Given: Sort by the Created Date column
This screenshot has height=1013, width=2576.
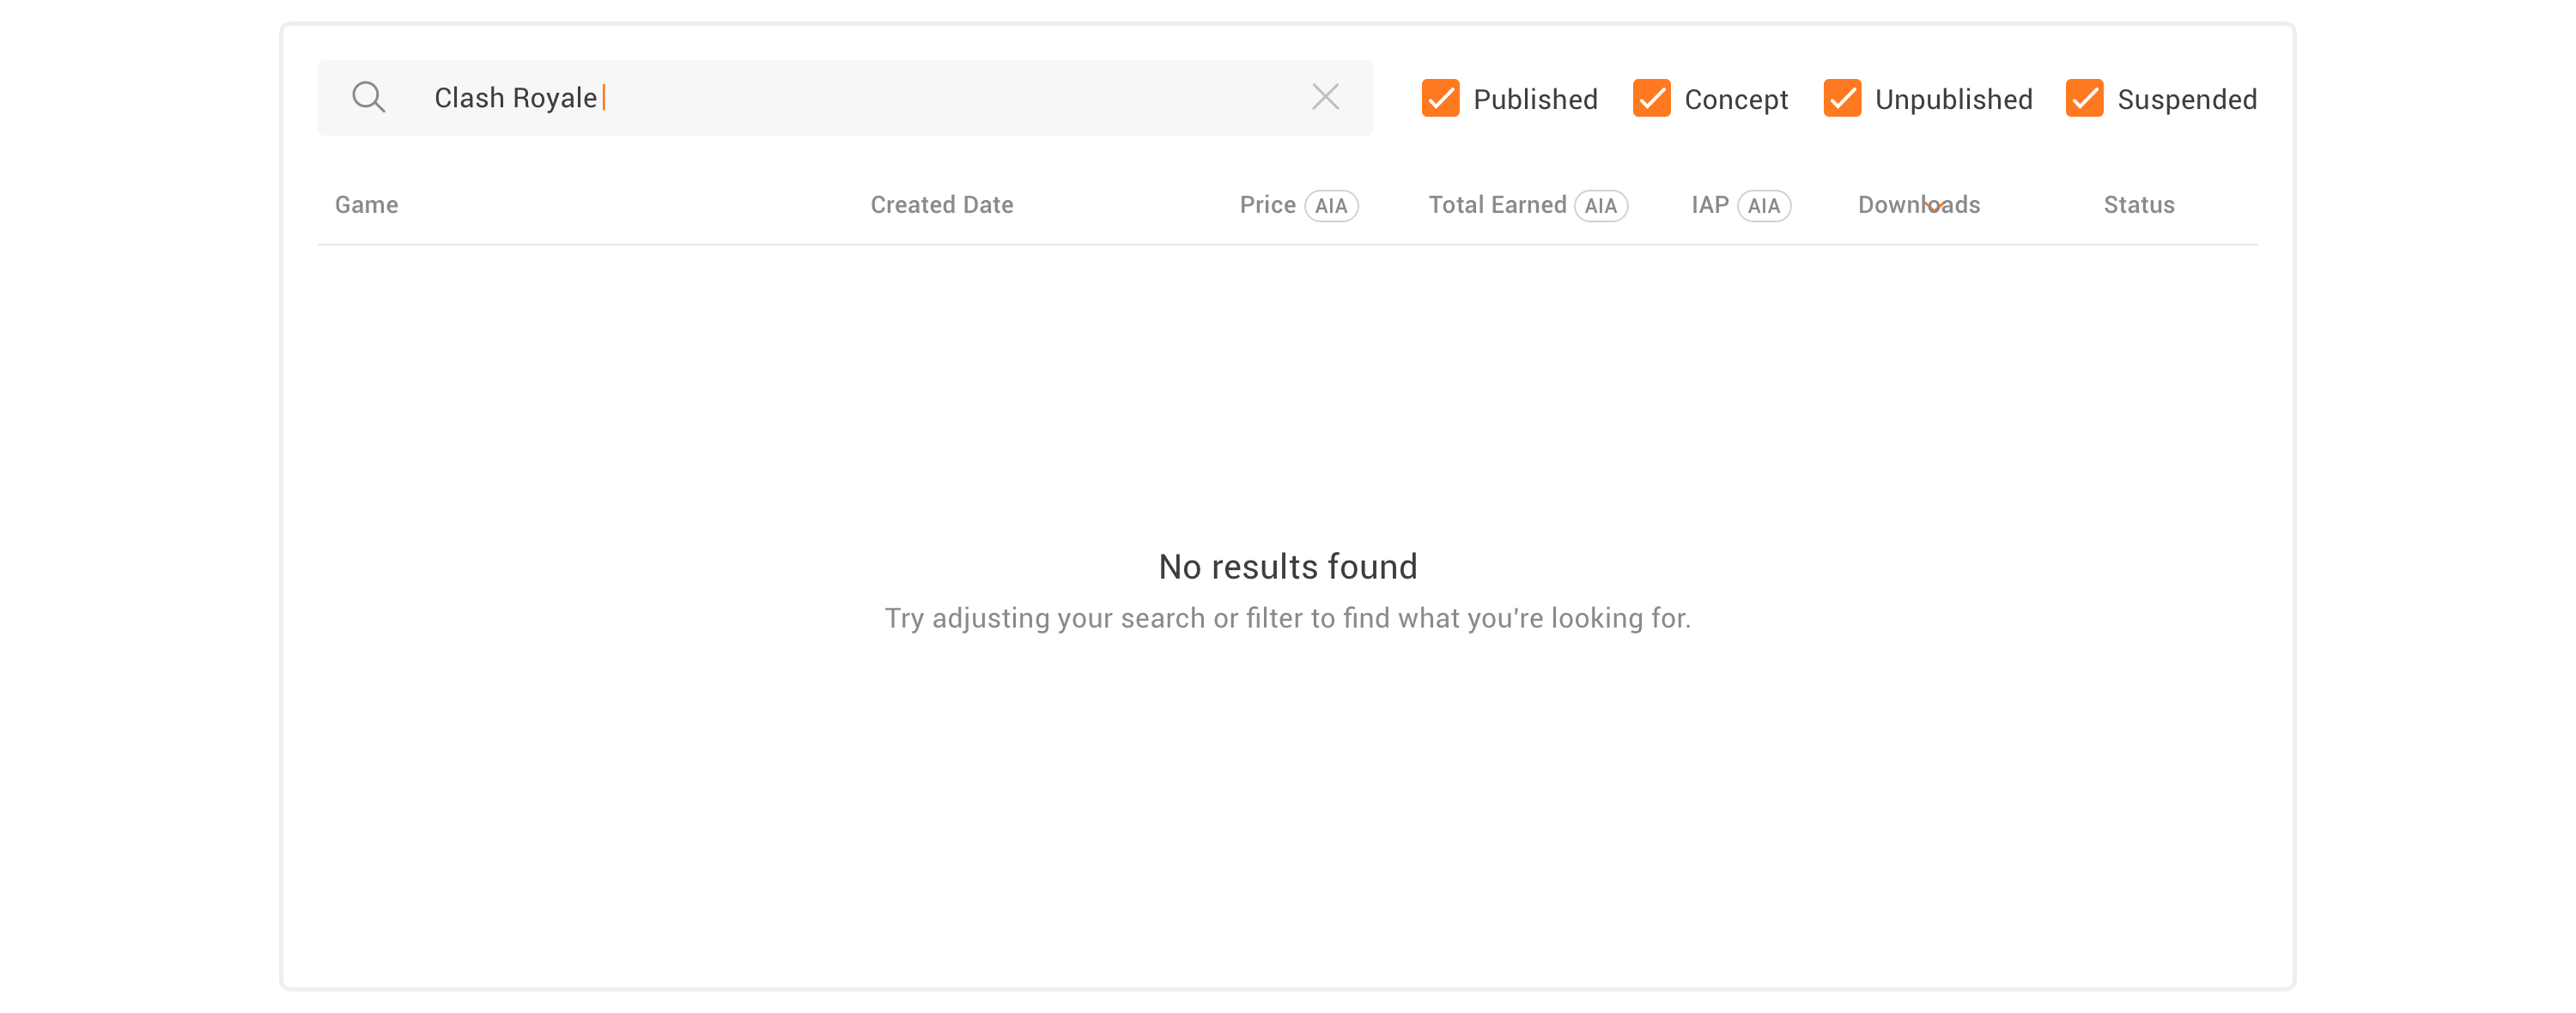Looking at the screenshot, I should [941, 205].
